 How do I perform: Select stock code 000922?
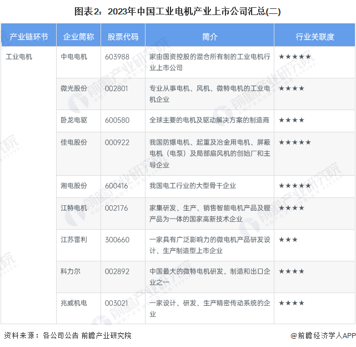(117, 142)
